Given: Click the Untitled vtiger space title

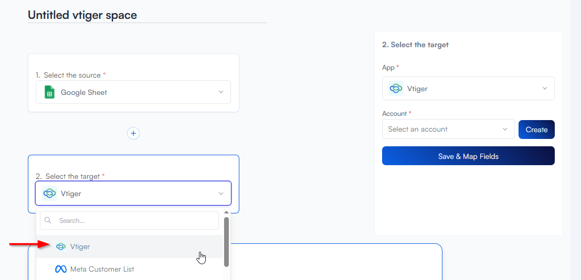Looking at the screenshot, I should pyautogui.click(x=82, y=15).
